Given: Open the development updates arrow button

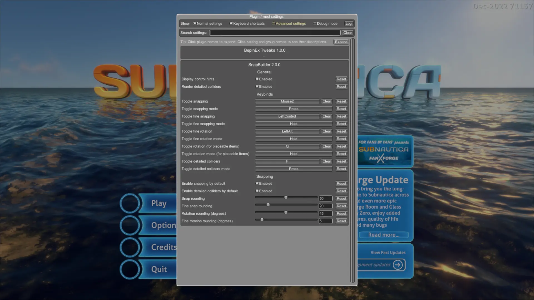Looking at the screenshot, I should 398,265.
